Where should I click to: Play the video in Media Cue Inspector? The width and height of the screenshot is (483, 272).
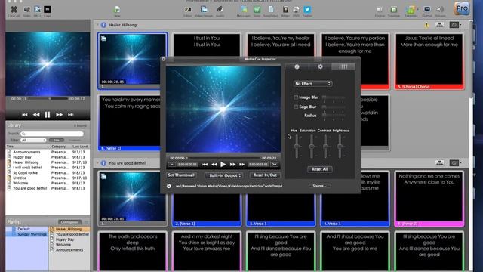tap(223, 165)
